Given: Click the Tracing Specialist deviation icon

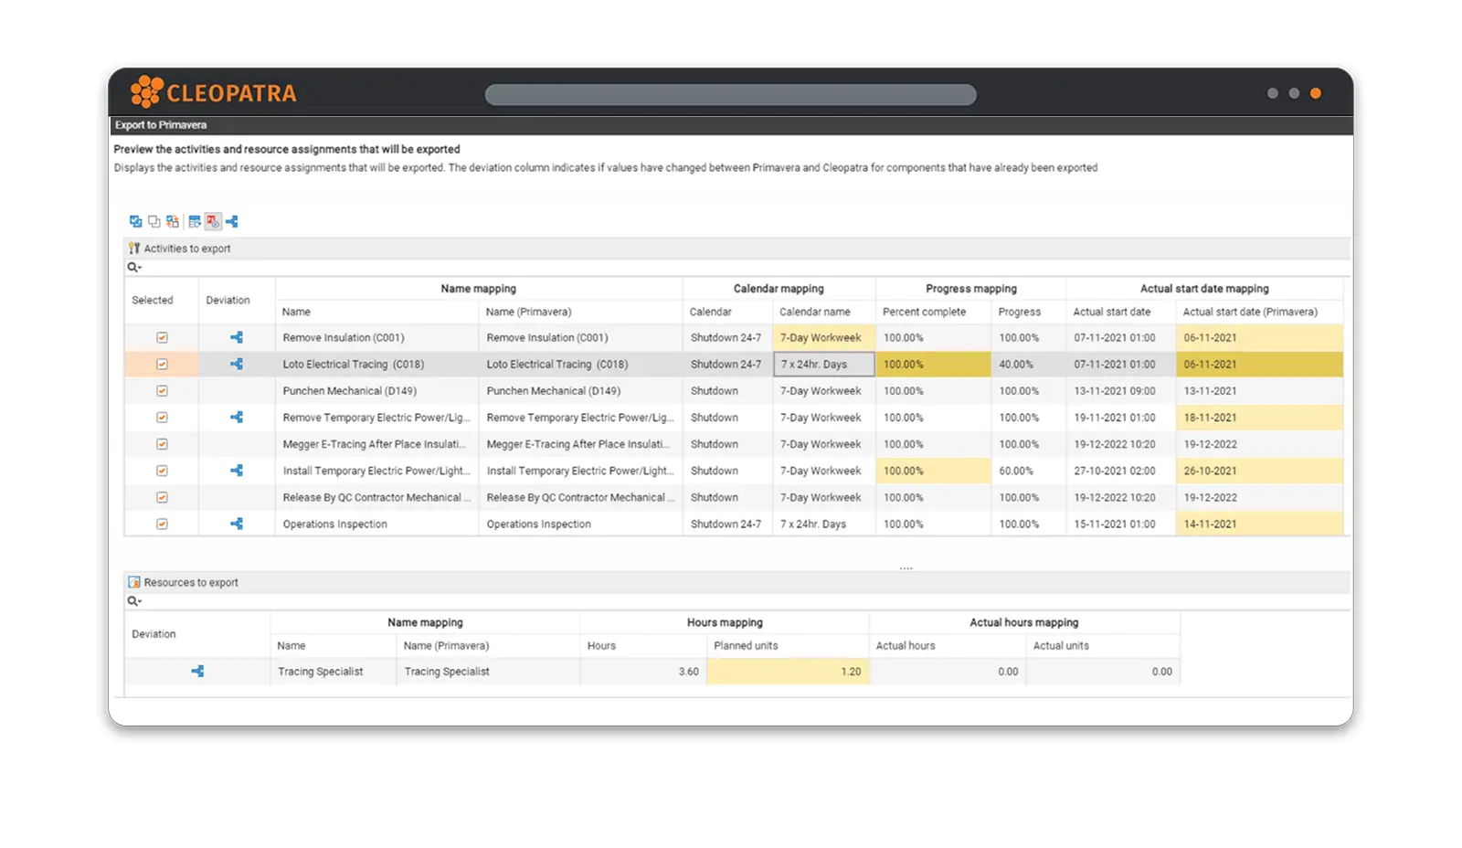Looking at the screenshot, I should [x=197, y=671].
